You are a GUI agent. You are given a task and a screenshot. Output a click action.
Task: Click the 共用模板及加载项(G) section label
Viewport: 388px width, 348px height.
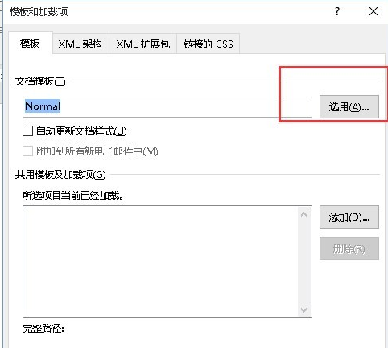tap(60, 175)
